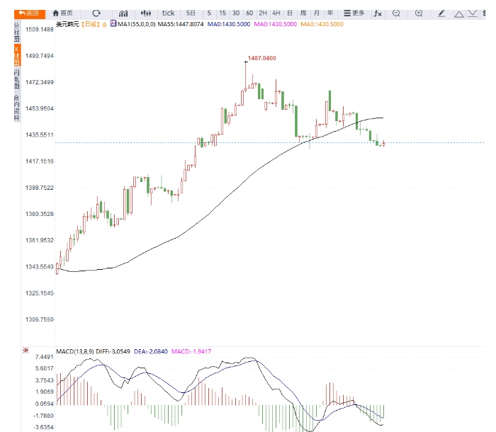Open MACD indicator settings sun icon
The width and height of the screenshot is (496, 432).
click(26, 351)
